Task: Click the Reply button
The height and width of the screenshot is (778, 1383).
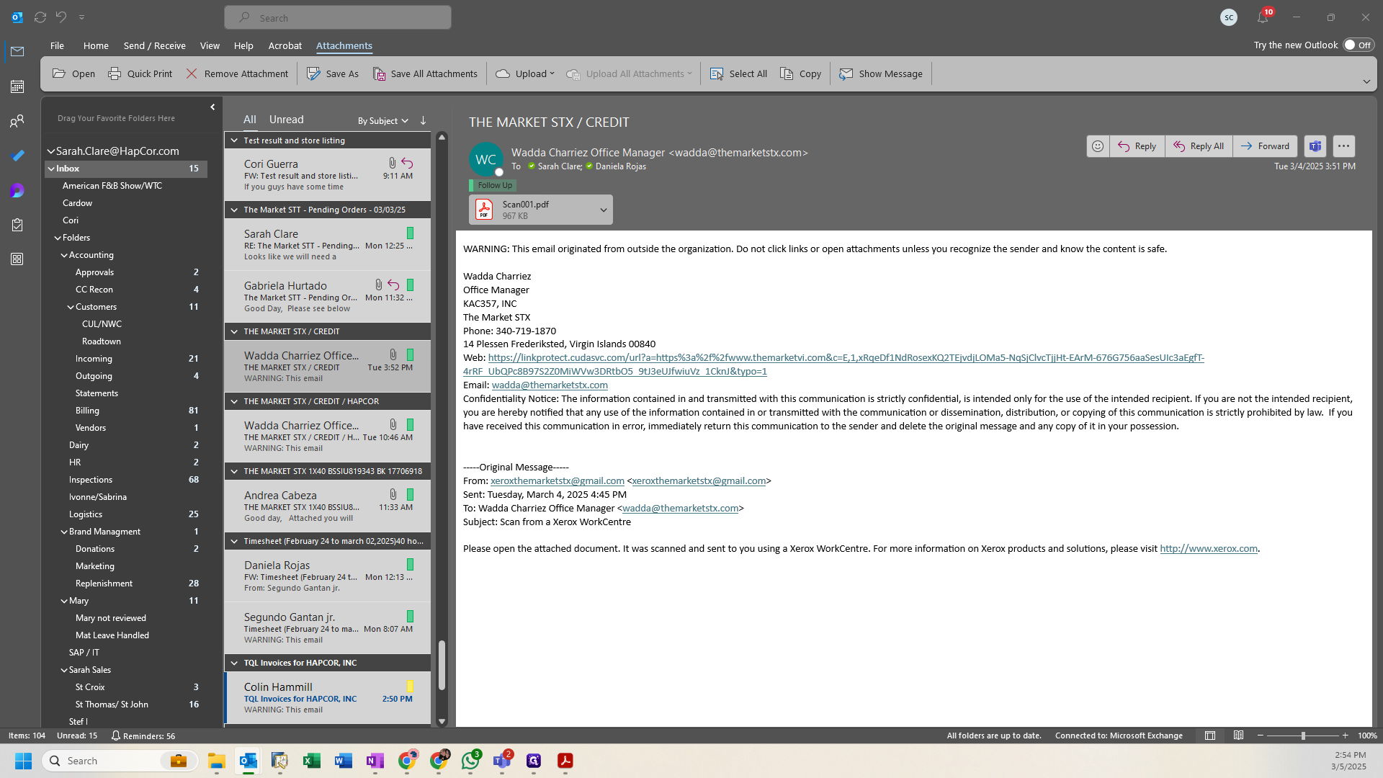Action: click(1137, 146)
